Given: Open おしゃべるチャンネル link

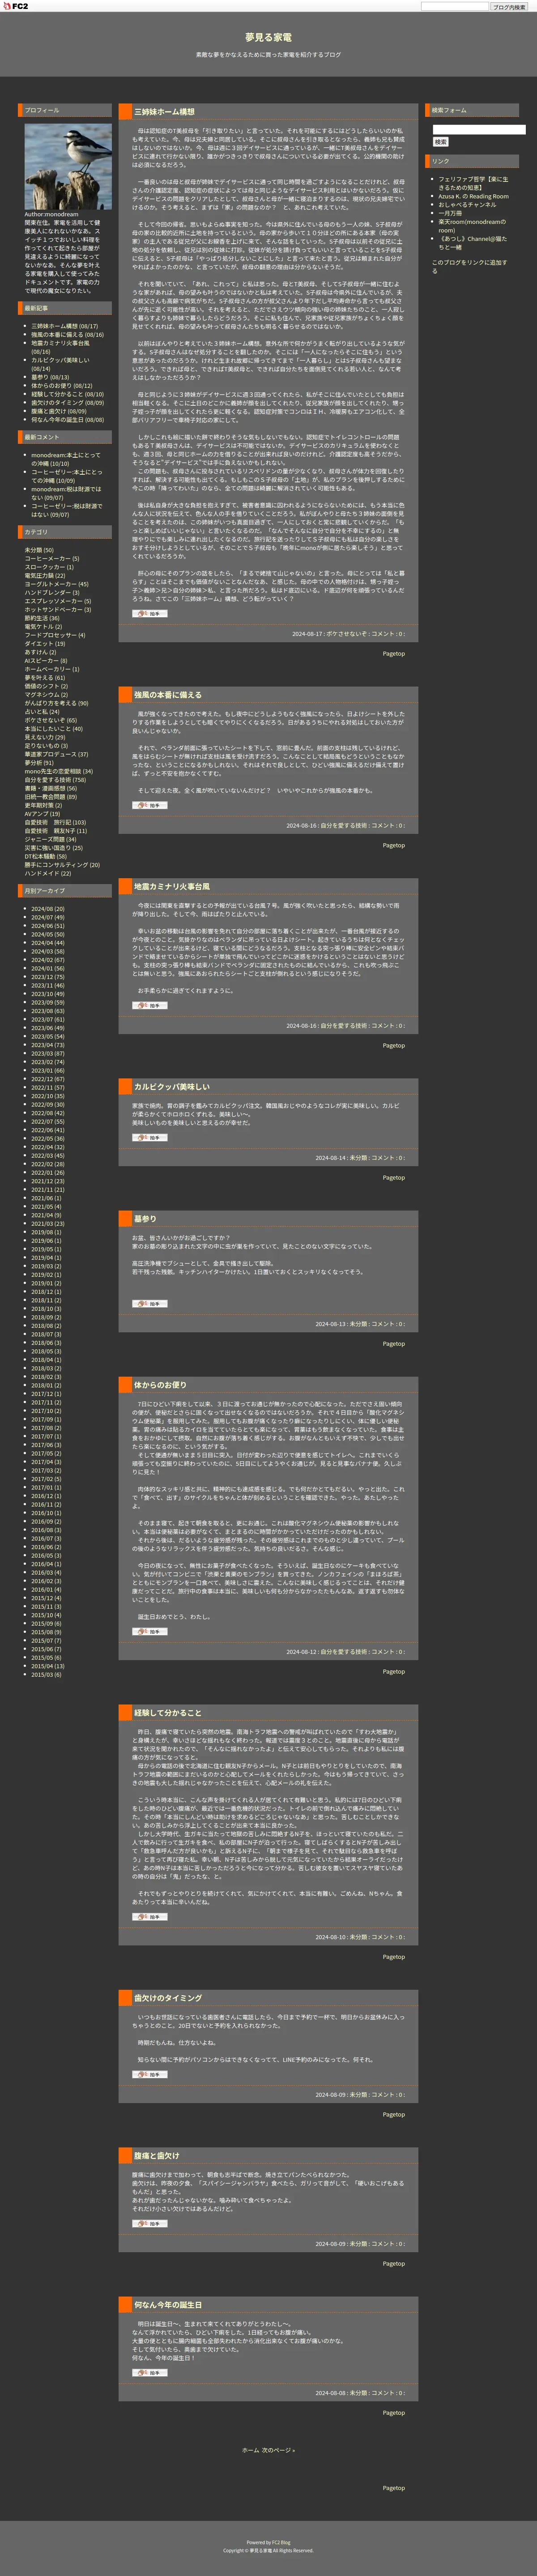Looking at the screenshot, I should [467, 205].
